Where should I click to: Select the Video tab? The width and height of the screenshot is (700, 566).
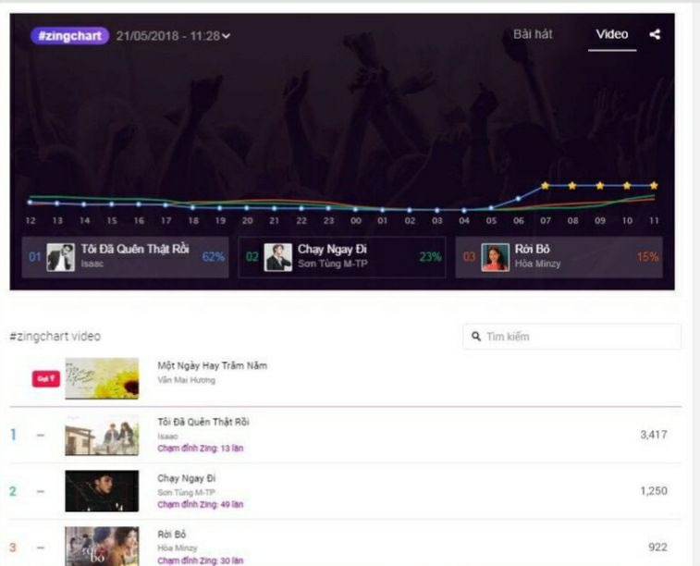[612, 34]
